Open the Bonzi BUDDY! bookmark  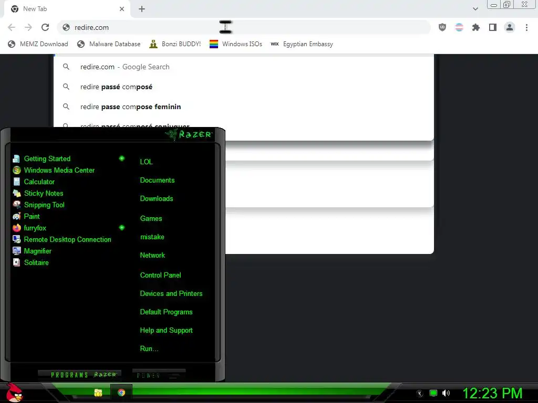175,44
